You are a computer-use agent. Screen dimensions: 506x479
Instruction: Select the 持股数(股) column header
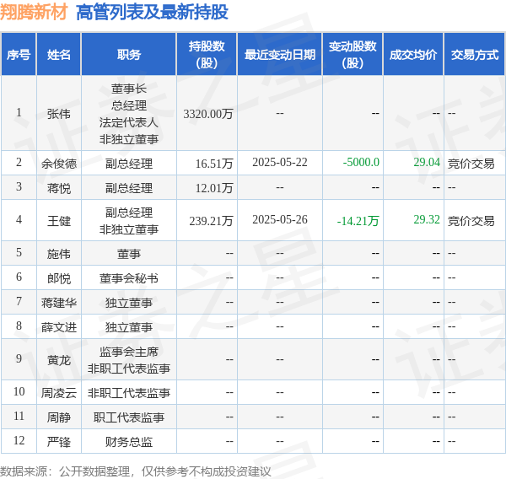point(207,55)
